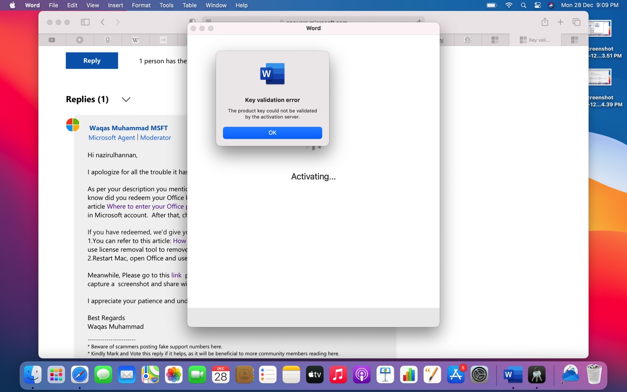Open the Safari Share button
The height and width of the screenshot is (392, 627).
point(545,22)
